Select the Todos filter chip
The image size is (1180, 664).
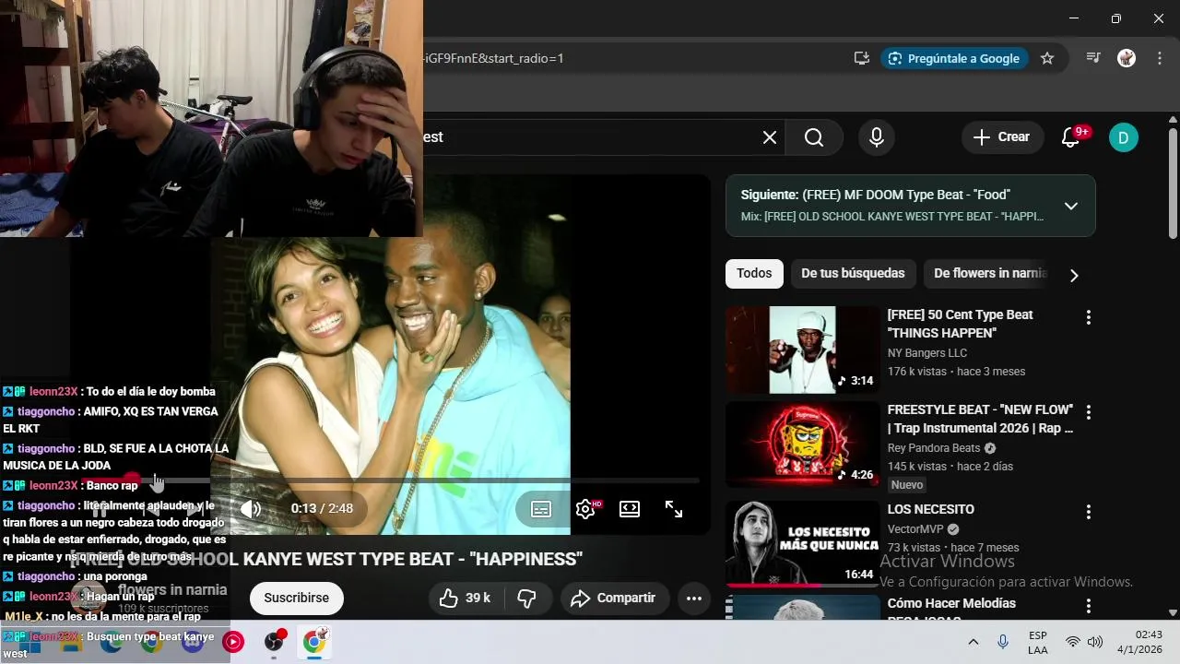coord(754,274)
